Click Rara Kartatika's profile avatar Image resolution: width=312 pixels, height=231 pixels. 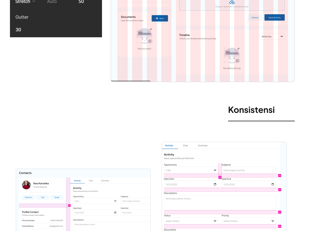(26, 185)
